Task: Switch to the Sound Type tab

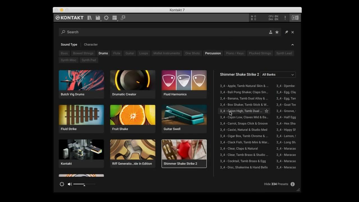Action: 69,44
